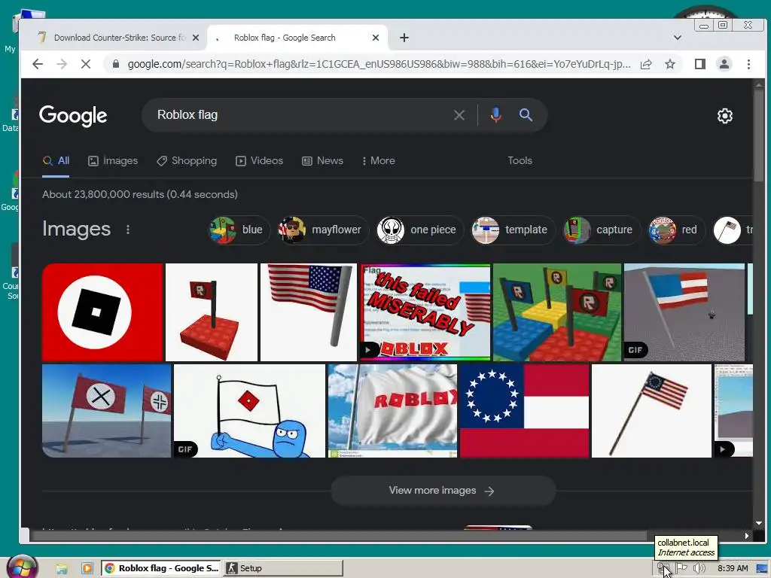The image size is (771, 578).
Task: Click the horizontal scrollbar right arrow
Action: coord(746,536)
